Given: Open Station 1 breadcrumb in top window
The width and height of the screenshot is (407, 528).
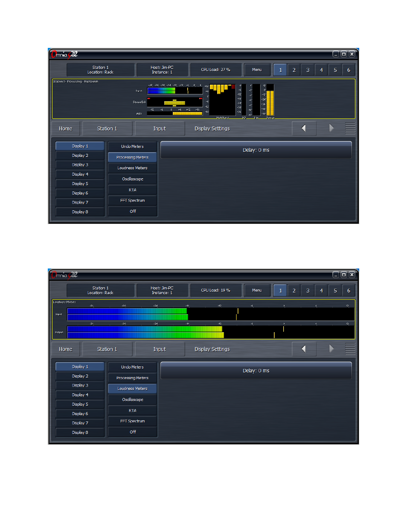Looking at the screenshot, I should pos(107,129).
